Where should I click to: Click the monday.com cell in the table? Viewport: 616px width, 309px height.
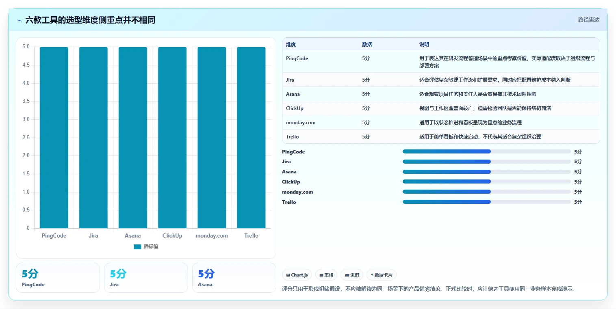click(x=301, y=123)
